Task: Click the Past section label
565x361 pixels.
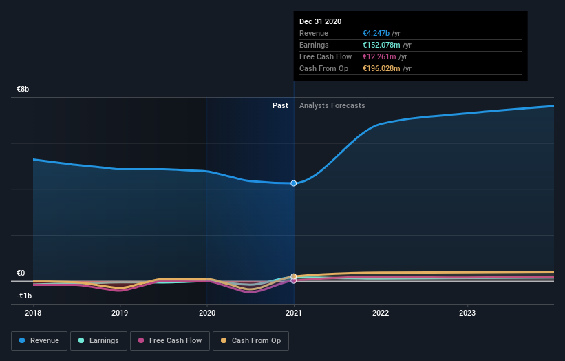Action: pos(280,105)
